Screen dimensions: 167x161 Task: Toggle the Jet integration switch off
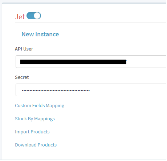pos(34,16)
